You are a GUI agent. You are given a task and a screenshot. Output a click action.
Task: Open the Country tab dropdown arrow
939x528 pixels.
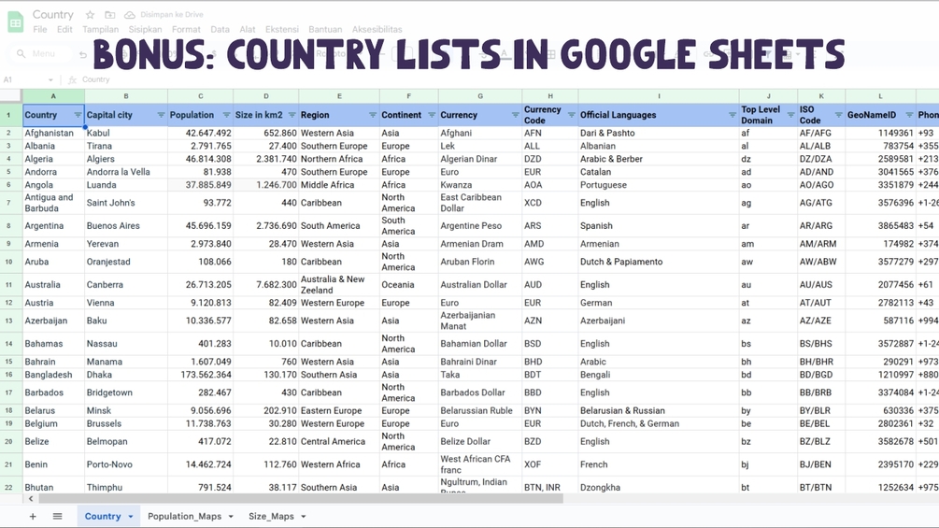(131, 517)
